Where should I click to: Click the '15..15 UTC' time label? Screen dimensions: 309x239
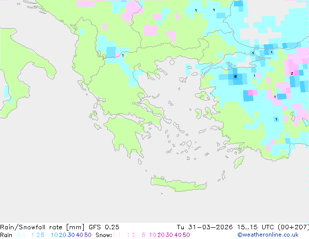(255, 227)
